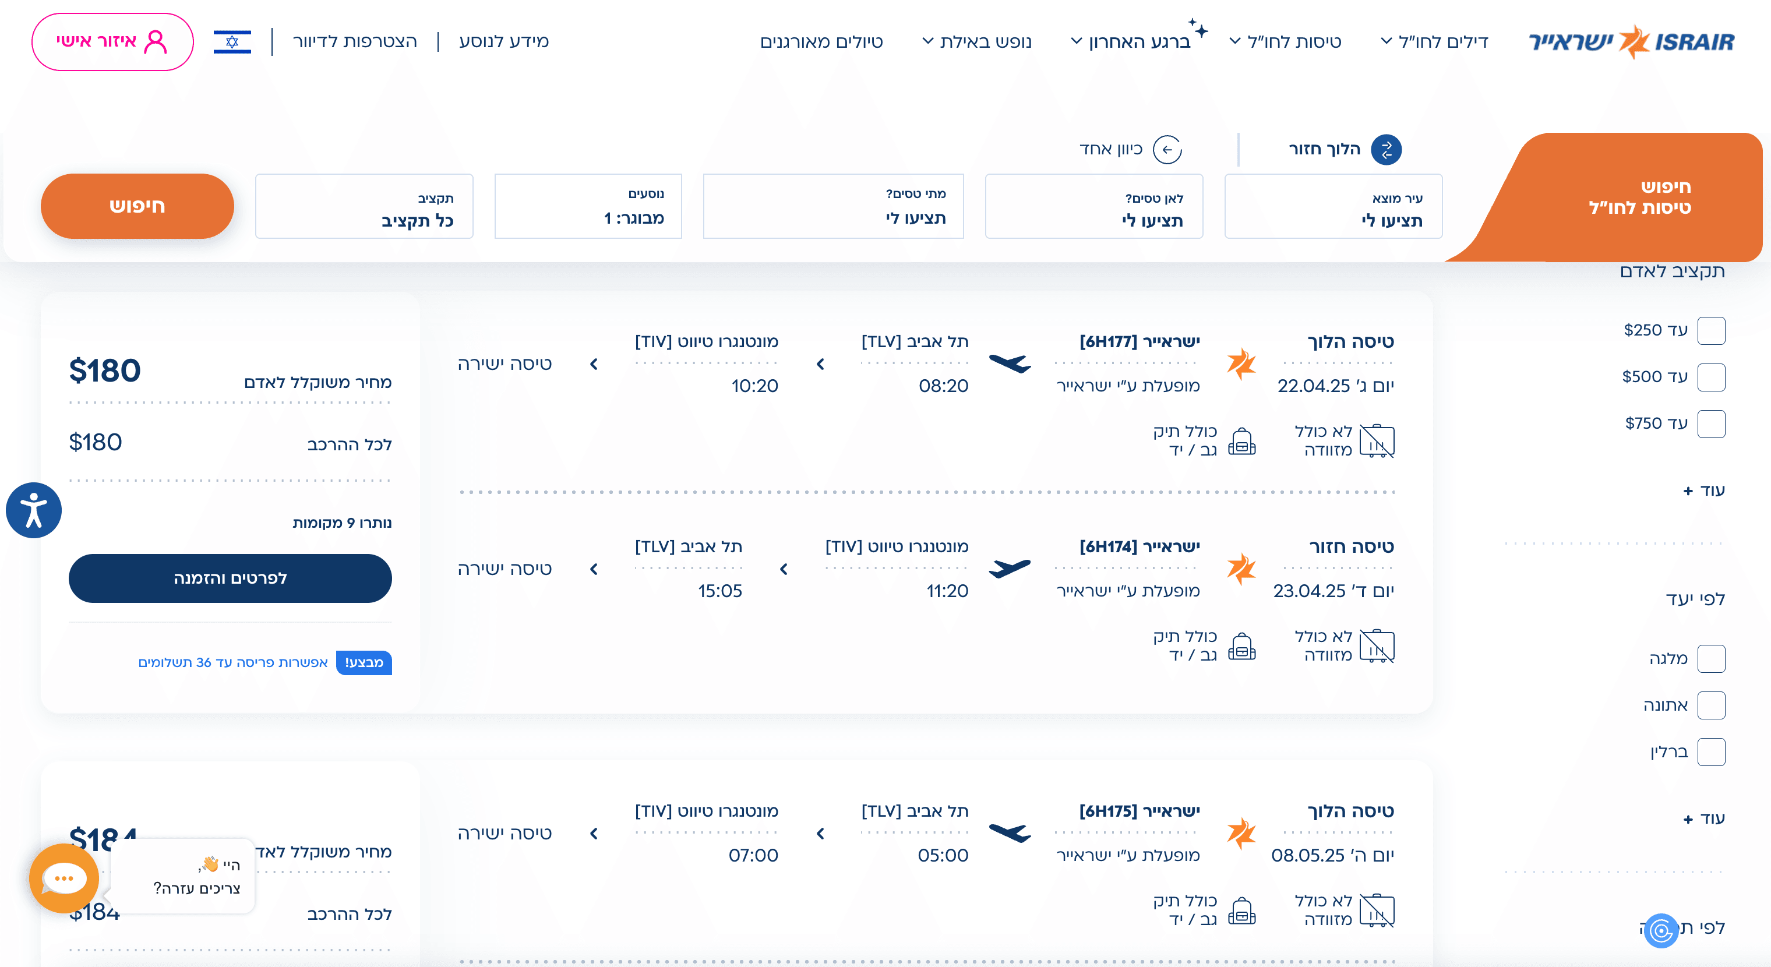Click details and booking for $180 flight
This screenshot has width=1771, height=967.
coord(230,578)
